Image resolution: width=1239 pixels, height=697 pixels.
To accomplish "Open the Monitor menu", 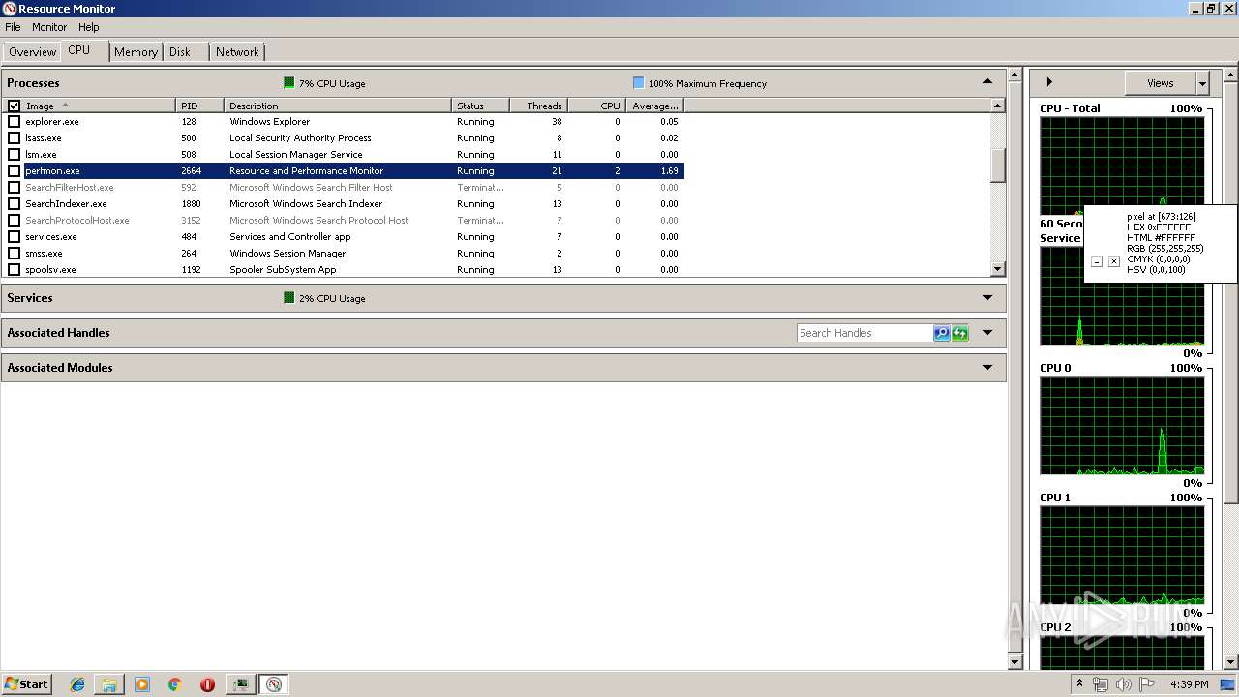I will tap(49, 27).
